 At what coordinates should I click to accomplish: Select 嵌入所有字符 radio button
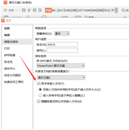pos(40,95)
